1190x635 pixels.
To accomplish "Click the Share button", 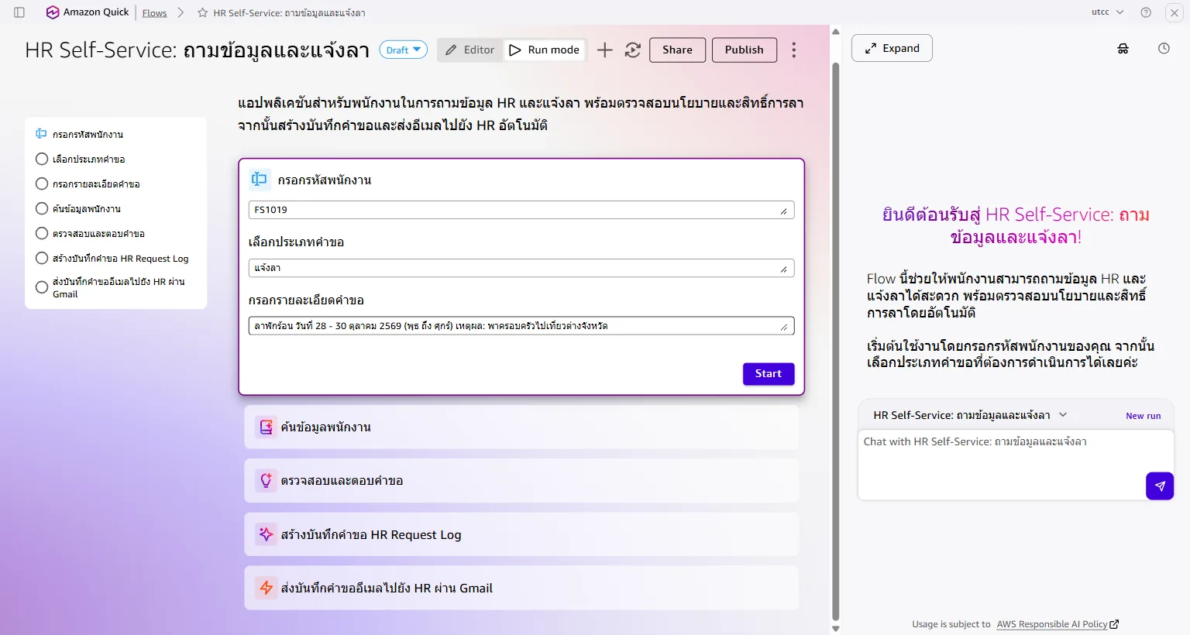I will point(677,50).
